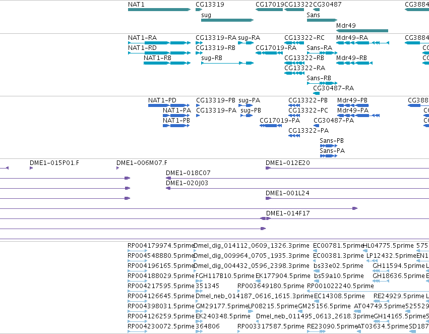Image resolution: width=429 pixels, height=334 pixels.
Task: Click the NAT1-RA transcript
Action: tap(159, 43)
